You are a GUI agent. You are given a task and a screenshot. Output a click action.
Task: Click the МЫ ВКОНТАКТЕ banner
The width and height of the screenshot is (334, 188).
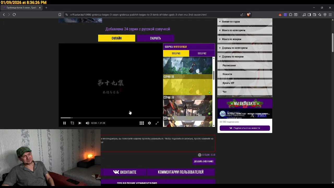tap(245, 103)
